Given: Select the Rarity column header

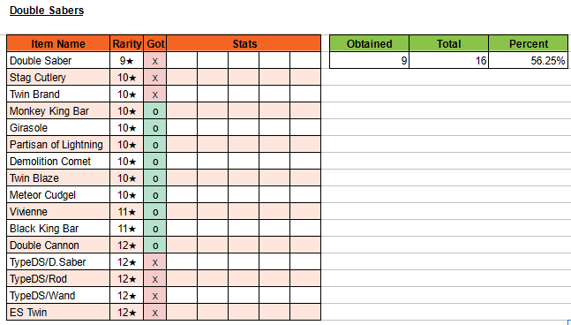Looking at the screenshot, I should click(x=127, y=44).
